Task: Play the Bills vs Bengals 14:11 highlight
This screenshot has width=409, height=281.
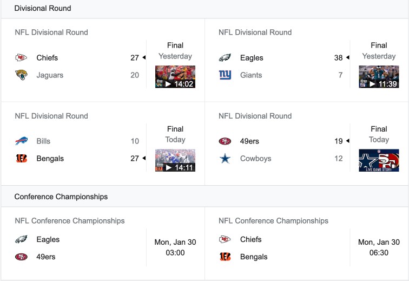Action: (x=175, y=160)
